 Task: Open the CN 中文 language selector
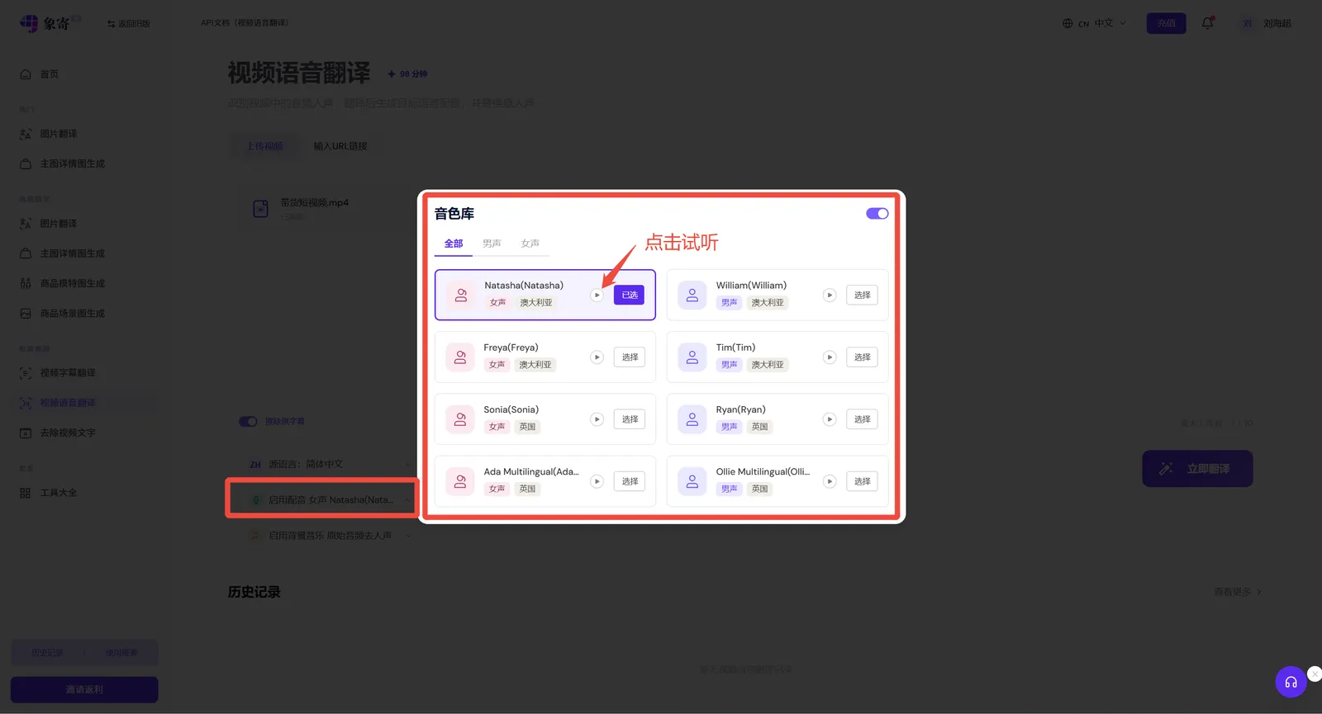[x=1094, y=23]
